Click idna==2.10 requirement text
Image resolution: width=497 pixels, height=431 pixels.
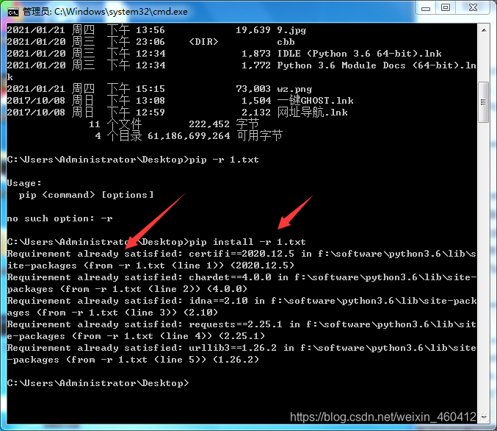pos(218,301)
